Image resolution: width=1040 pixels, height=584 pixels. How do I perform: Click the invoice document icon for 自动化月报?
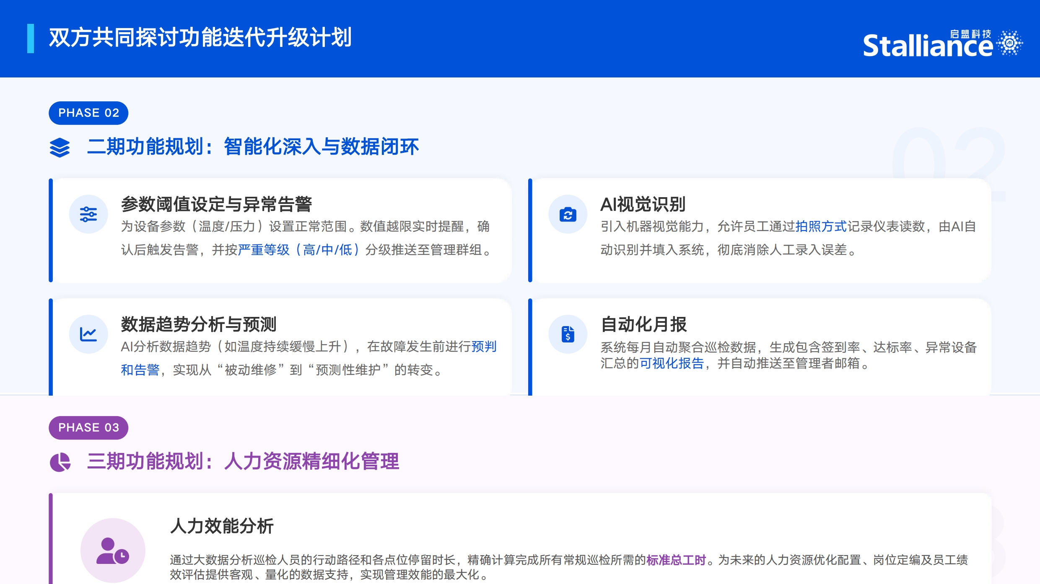coord(568,334)
